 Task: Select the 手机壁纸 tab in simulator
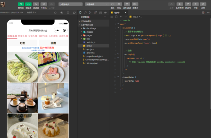click(53, 36)
